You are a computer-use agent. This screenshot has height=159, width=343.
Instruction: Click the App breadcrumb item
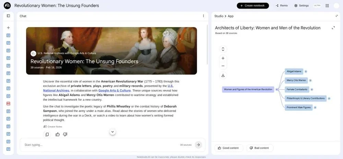[230, 16]
